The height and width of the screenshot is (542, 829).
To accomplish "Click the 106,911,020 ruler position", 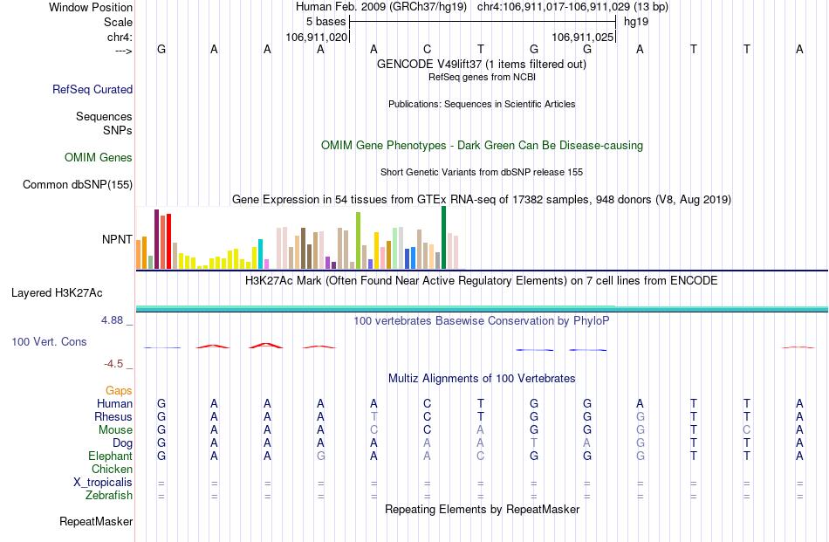I will pos(317,37).
